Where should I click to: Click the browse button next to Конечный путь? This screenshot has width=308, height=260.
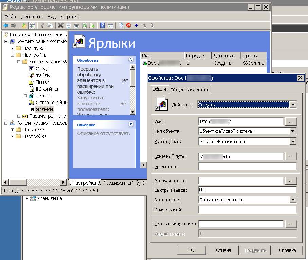(x=291, y=156)
